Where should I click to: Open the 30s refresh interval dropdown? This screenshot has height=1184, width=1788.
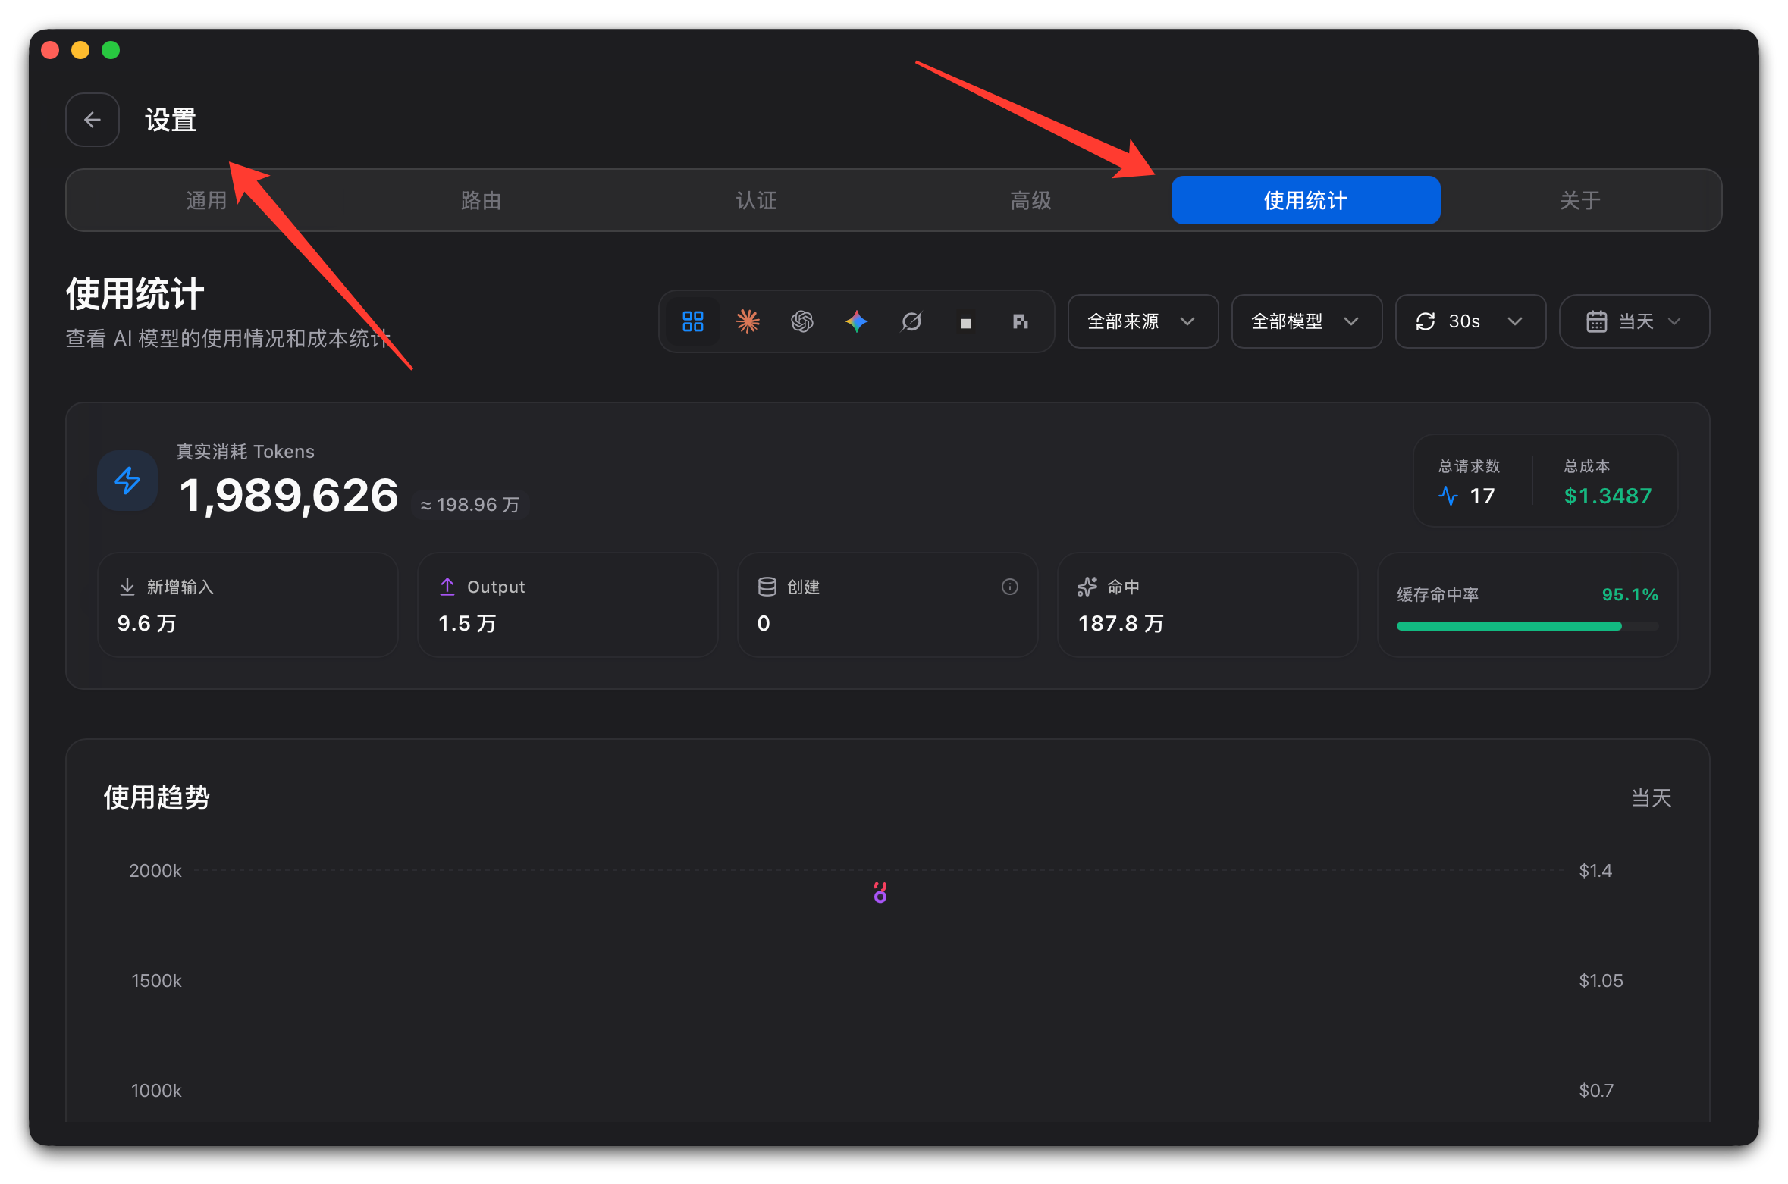pos(1470,321)
